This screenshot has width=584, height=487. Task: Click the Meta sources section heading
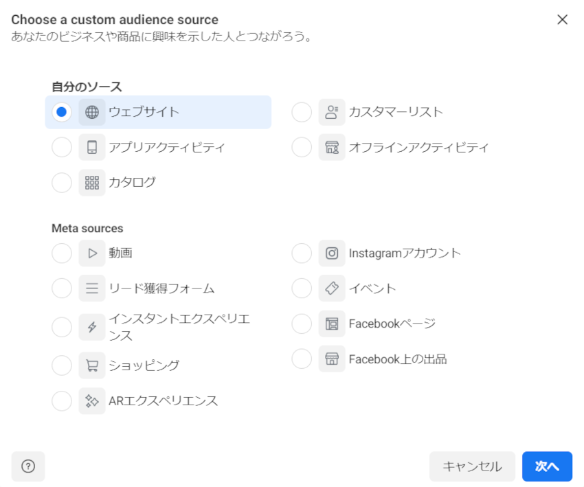click(x=87, y=228)
